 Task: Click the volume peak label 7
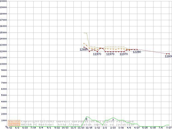(x=113, y=120)
